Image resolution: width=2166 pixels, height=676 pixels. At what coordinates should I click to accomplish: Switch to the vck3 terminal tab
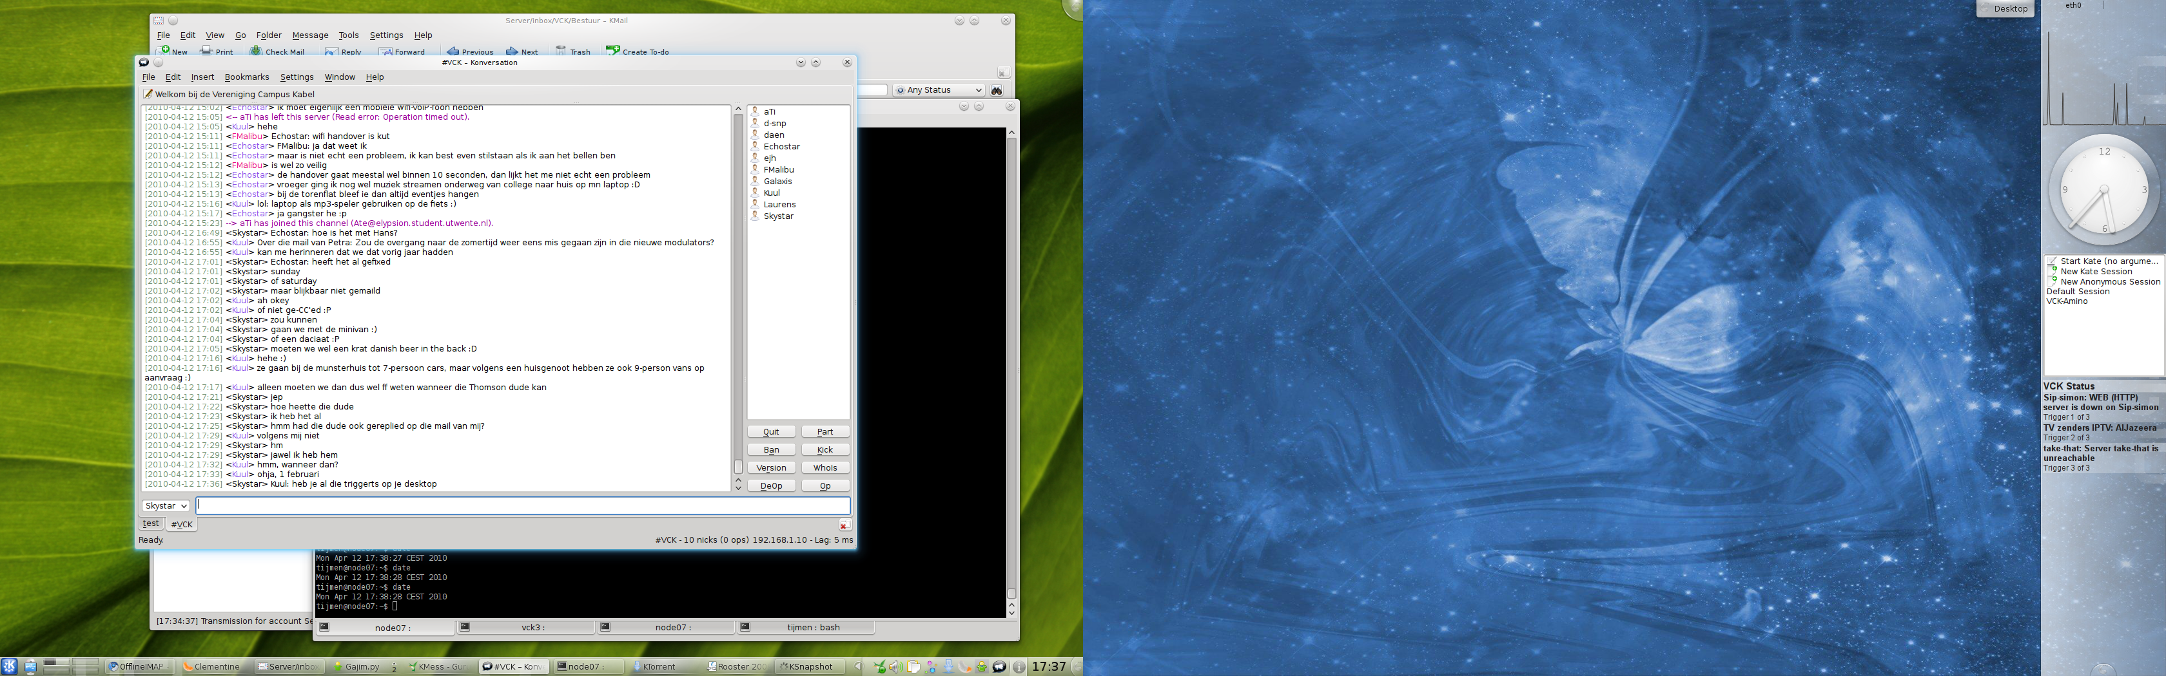(x=527, y=627)
